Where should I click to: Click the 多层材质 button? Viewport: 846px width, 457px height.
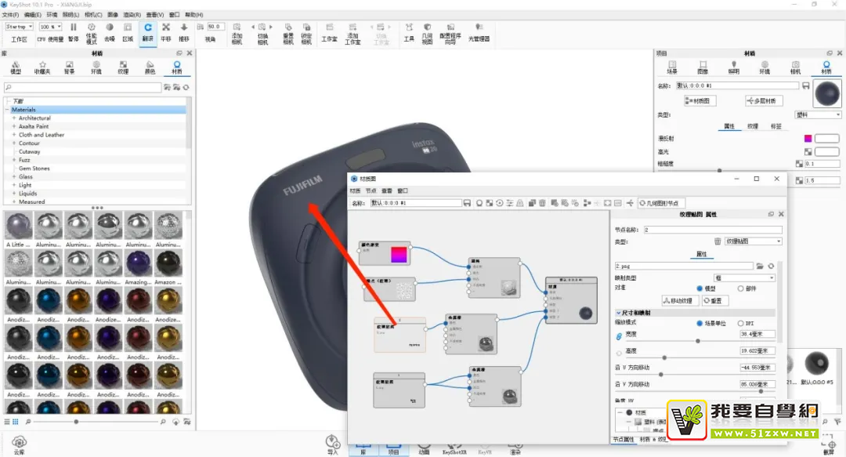[764, 100]
